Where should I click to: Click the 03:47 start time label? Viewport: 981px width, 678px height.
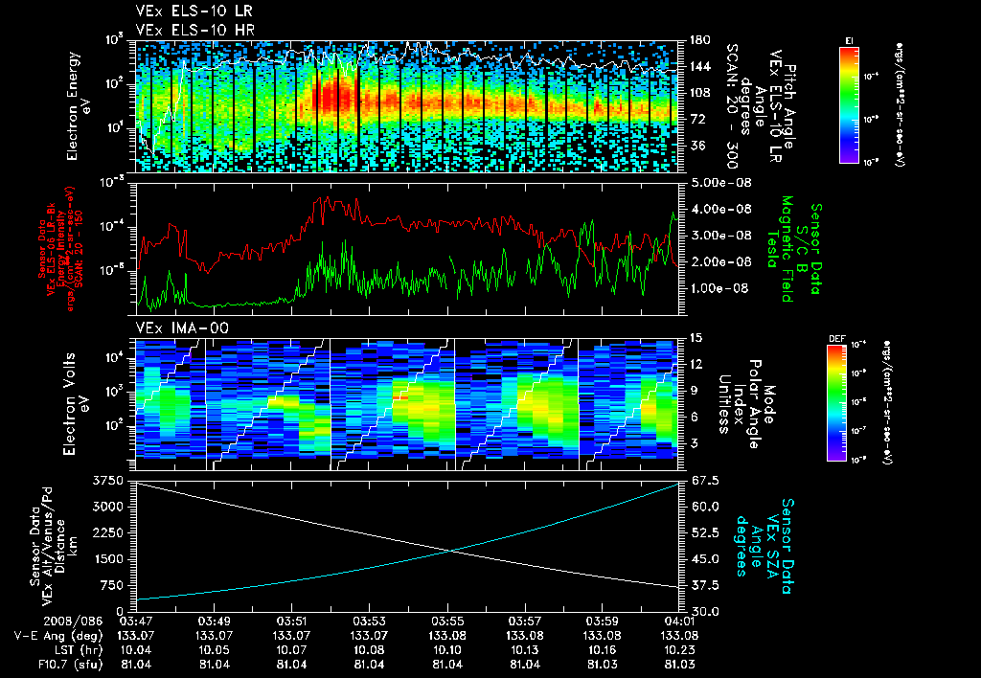[136, 622]
